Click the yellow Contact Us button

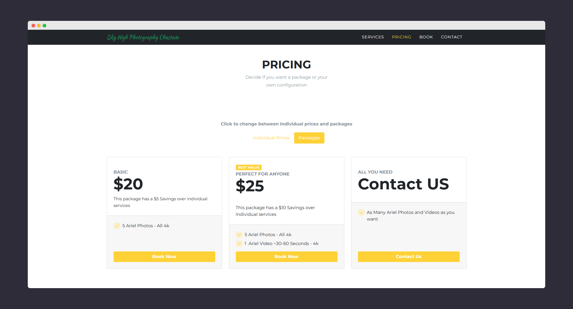pos(408,256)
